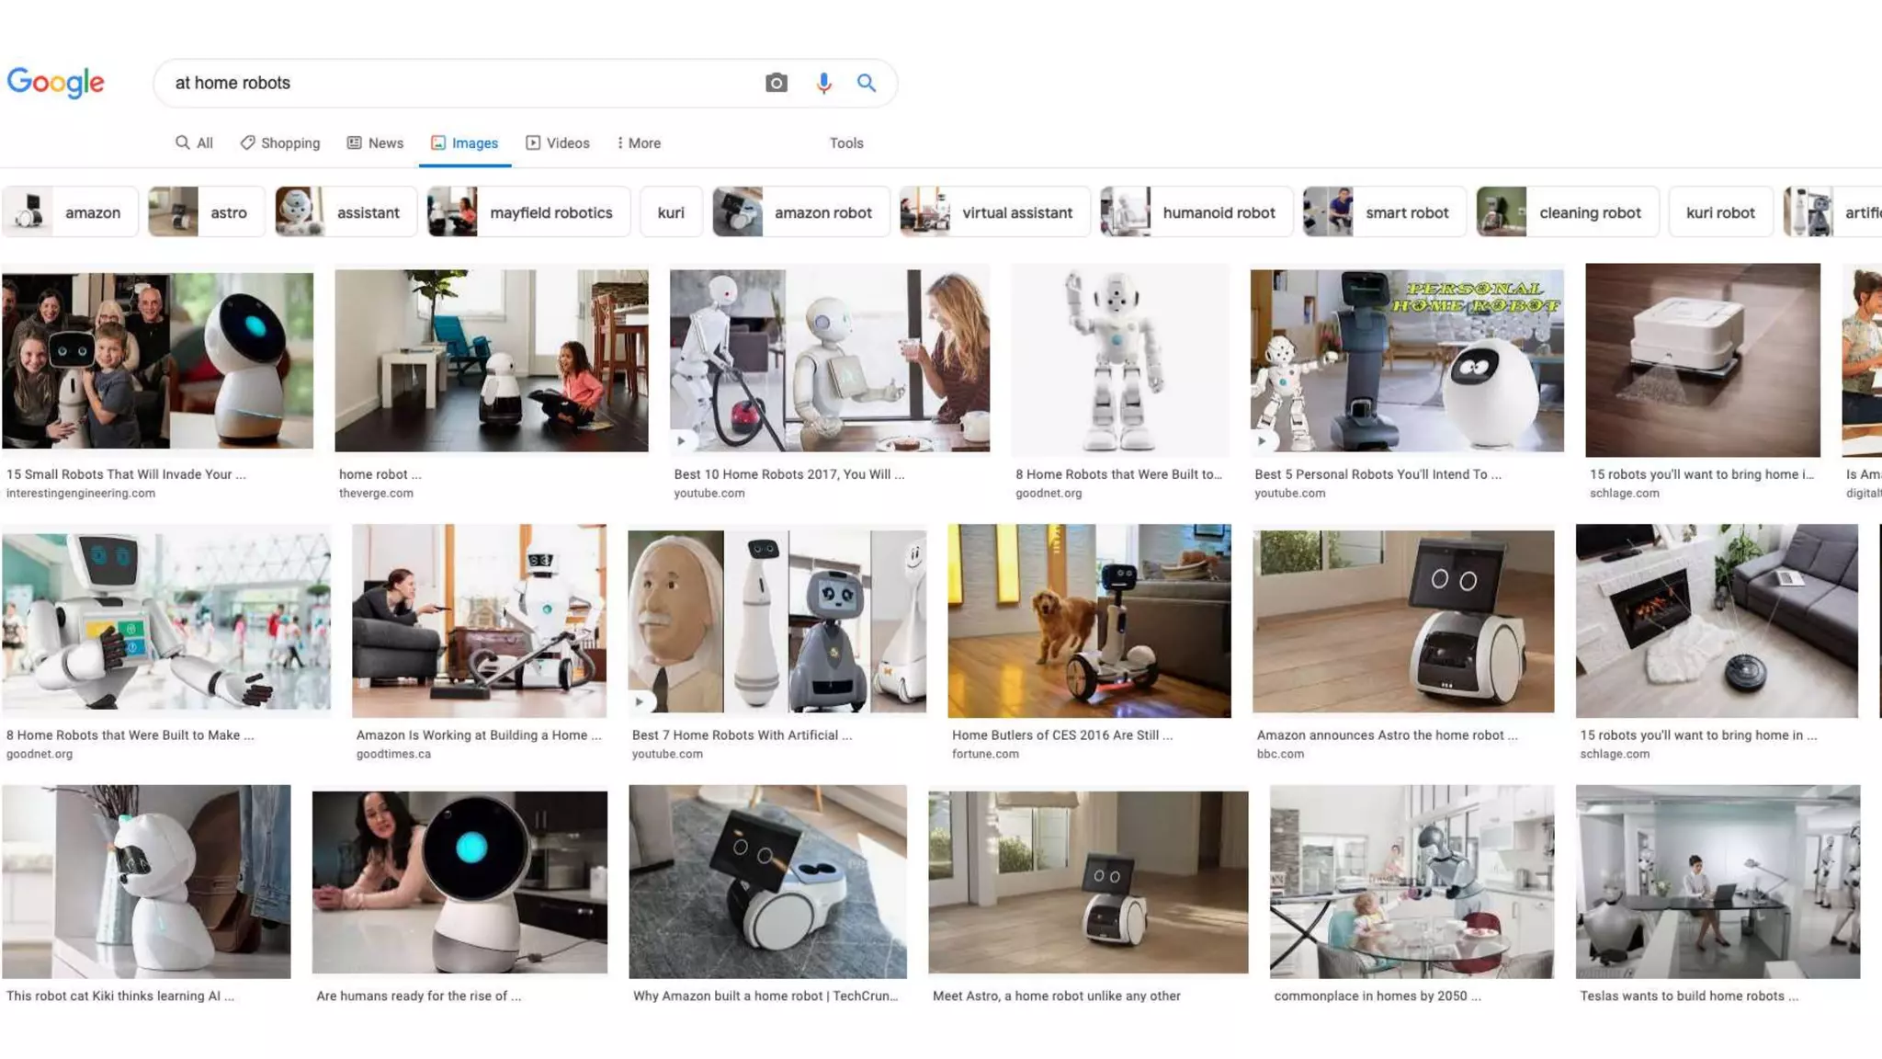Screen dimensions: 1882x1059
Task: Click the play icon on Best 7 Home Robots video
Action: coord(640,701)
